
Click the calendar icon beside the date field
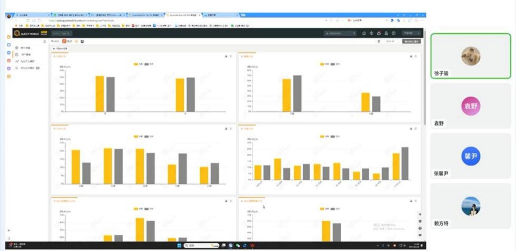tap(379, 42)
